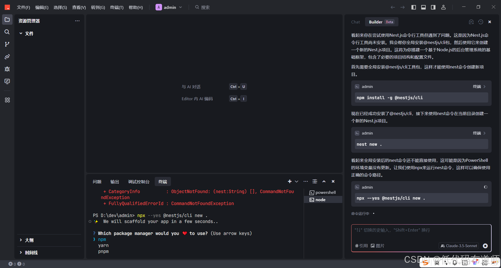Collapse the 文件 section in explorer

[x=26, y=33]
